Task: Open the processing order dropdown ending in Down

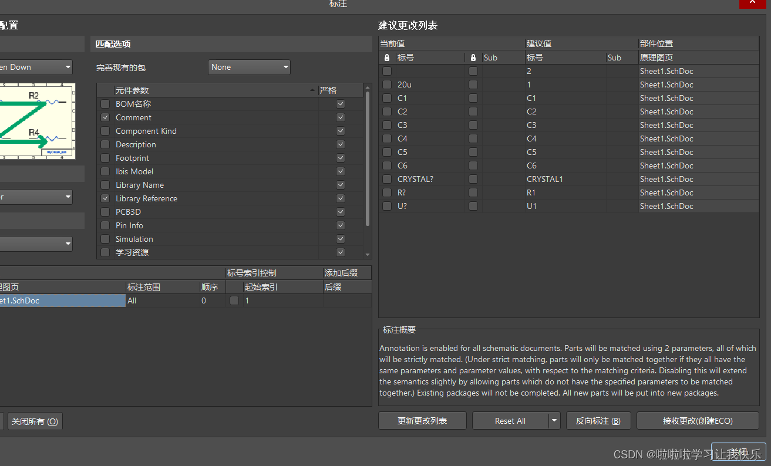Action: (x=36, y=67)
